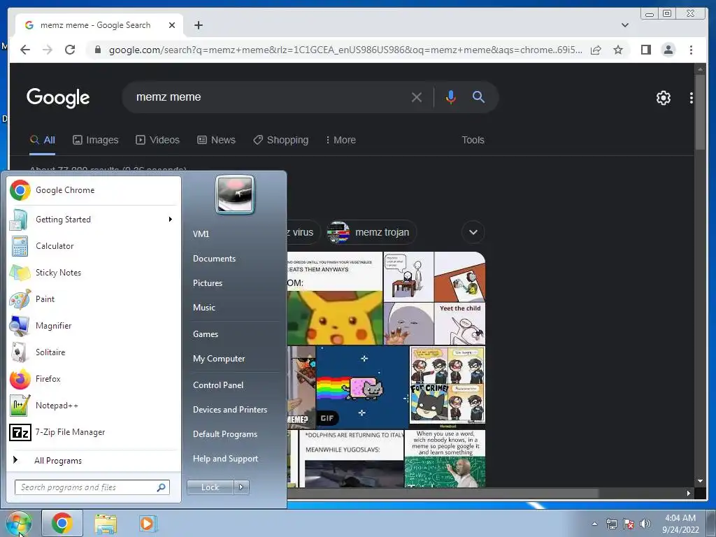Screen dimensions: 716x537
Task: Click the Pictures link in Start menu
Action: (x=207, y=283)
